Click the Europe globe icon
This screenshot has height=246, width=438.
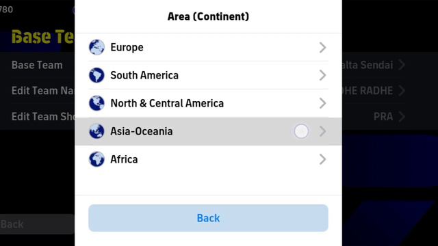[x=96, y=47]
